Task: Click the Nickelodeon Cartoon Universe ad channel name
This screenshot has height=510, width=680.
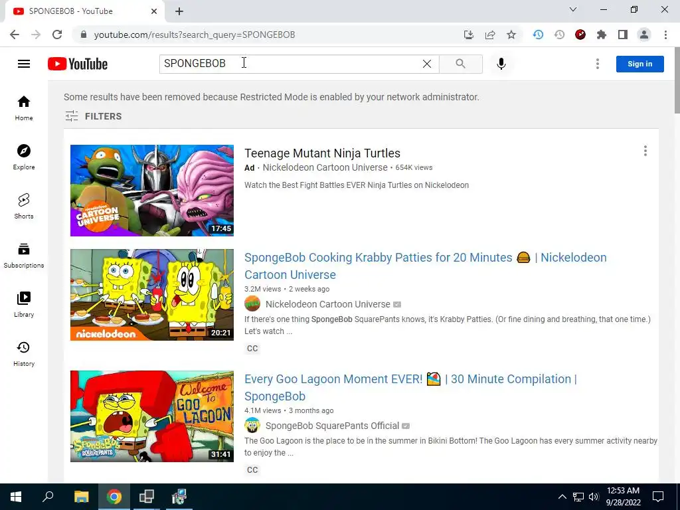Action: pos(325,167)
